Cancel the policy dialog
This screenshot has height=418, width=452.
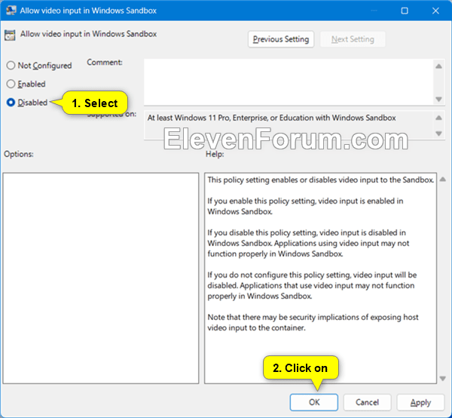pyautogui.click(x=367, y=402)
